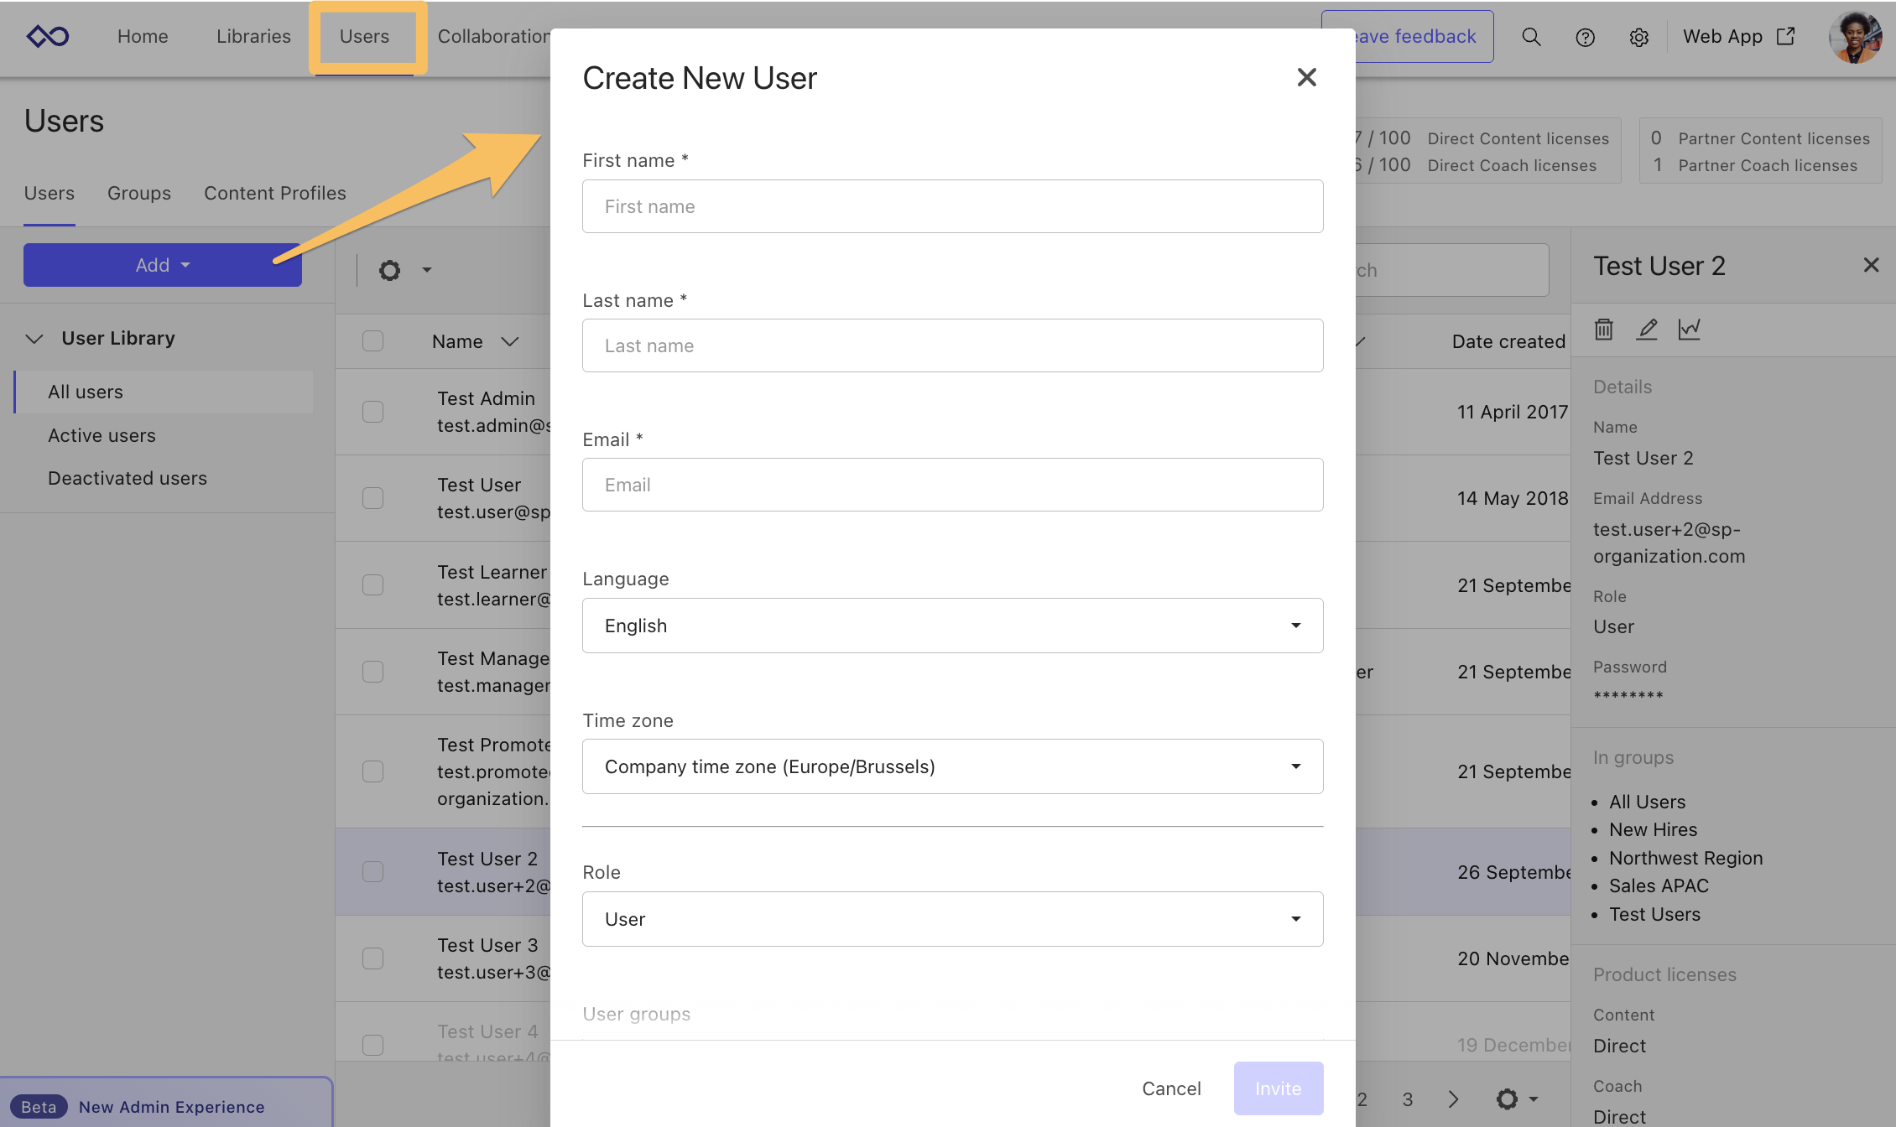Open the Content Profiles tab

[x=274, y=193]
